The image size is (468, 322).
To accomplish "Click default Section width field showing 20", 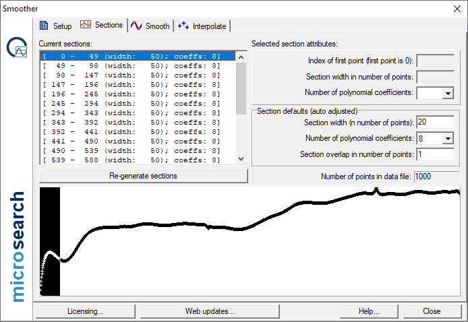I will coord(436,122).
